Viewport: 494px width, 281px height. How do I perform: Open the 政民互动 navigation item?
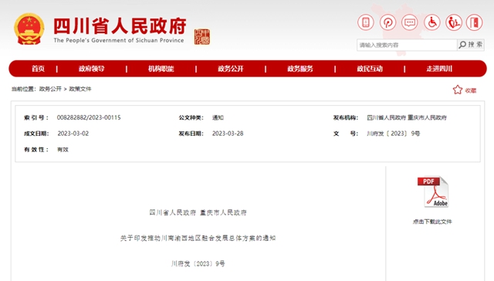point(370,69)
